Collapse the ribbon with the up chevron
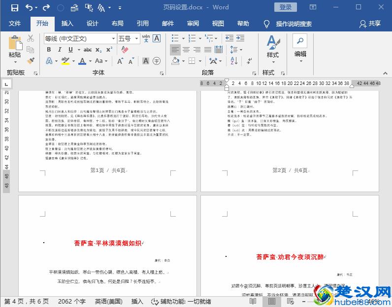This screenshot has height=307, width=392. click(385, 73)
